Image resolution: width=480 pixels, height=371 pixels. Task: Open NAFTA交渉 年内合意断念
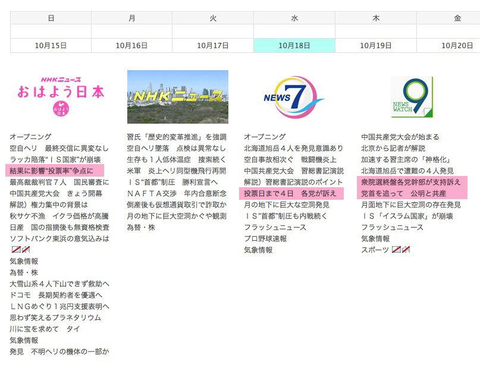coord(177,193)
